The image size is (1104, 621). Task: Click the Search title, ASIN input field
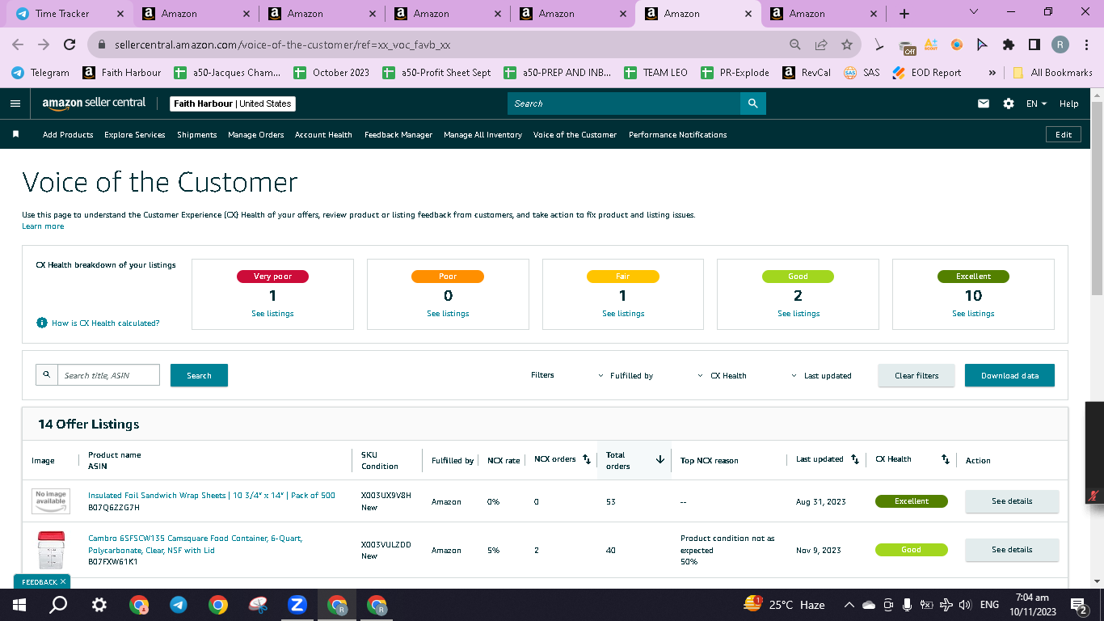tap(108, 375)
